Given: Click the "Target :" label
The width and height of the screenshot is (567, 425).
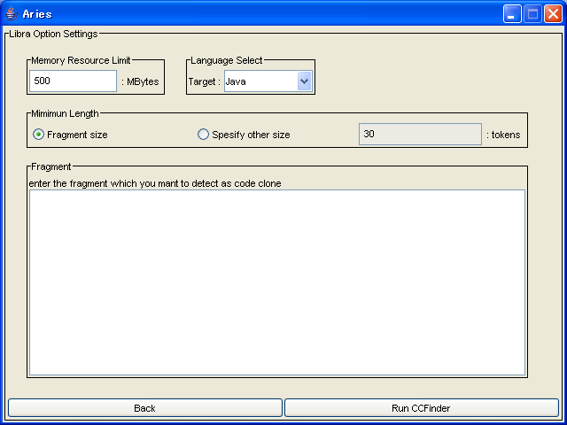Looking at the screenshot, I should coord(204,81).
